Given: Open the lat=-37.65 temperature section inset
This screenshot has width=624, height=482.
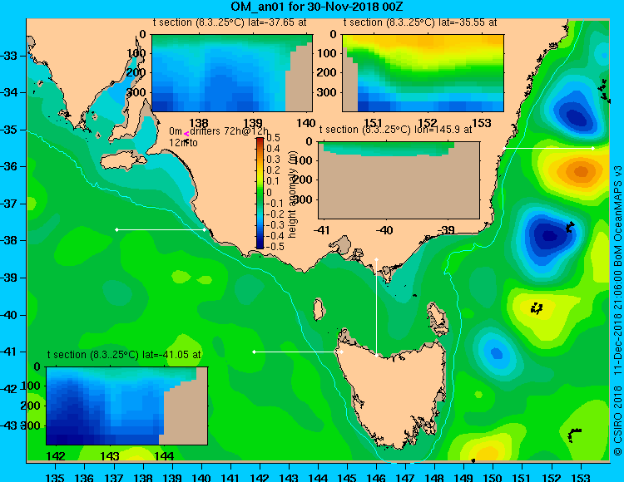Looking at the screenshot, I should pos(232,73).
